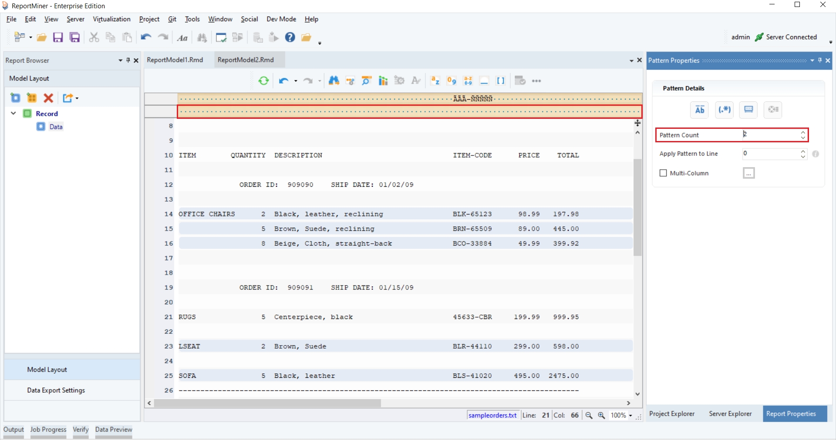Viewport: 836px width, 440px height.
Task: Increase Pattern Count using the up arrow
Action: tap(803, 132)
